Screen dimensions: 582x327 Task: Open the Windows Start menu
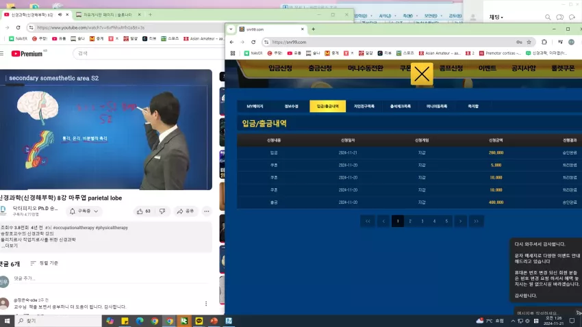[7, 321]
